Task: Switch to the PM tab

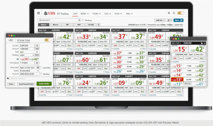Action: click(x=67, y=25)
